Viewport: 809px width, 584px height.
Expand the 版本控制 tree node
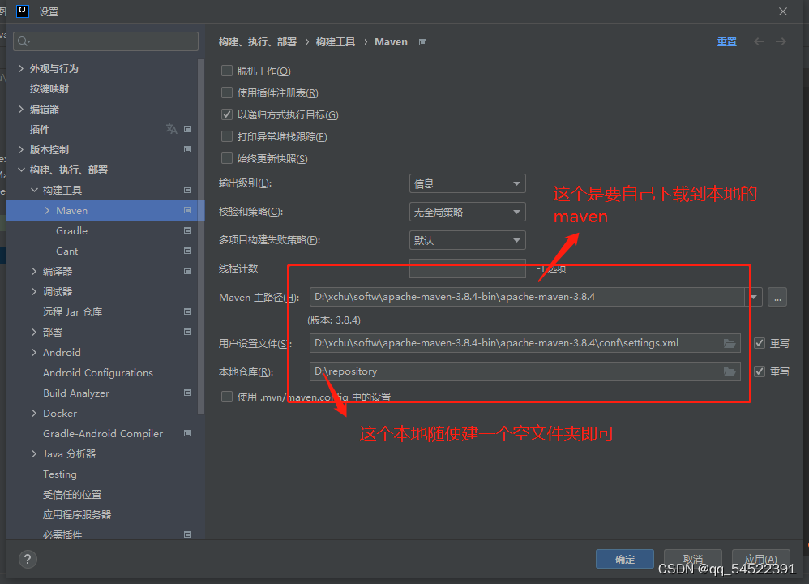(x=21, y=149)
